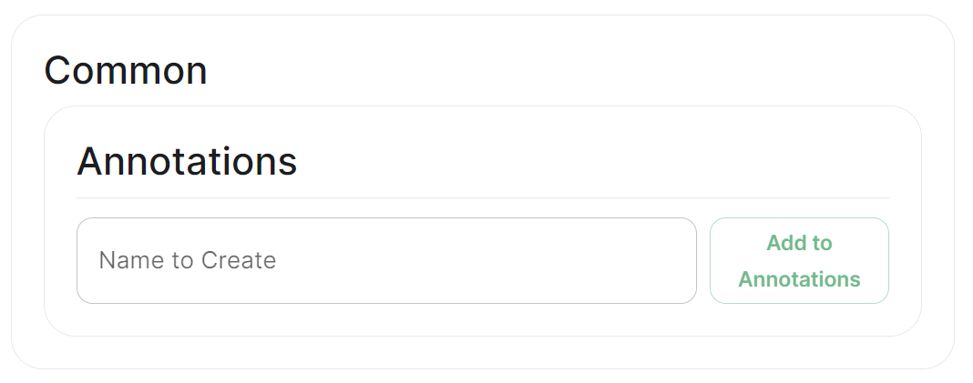Activate the annotation name entry box
Image resolution: width=973 pixels, height=383 pixels.
point(386,261)
